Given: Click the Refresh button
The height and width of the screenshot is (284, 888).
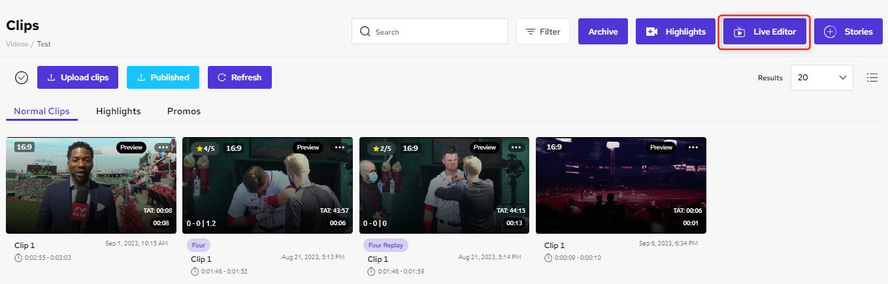Looking at the screenshot, I should click(239, 77).
